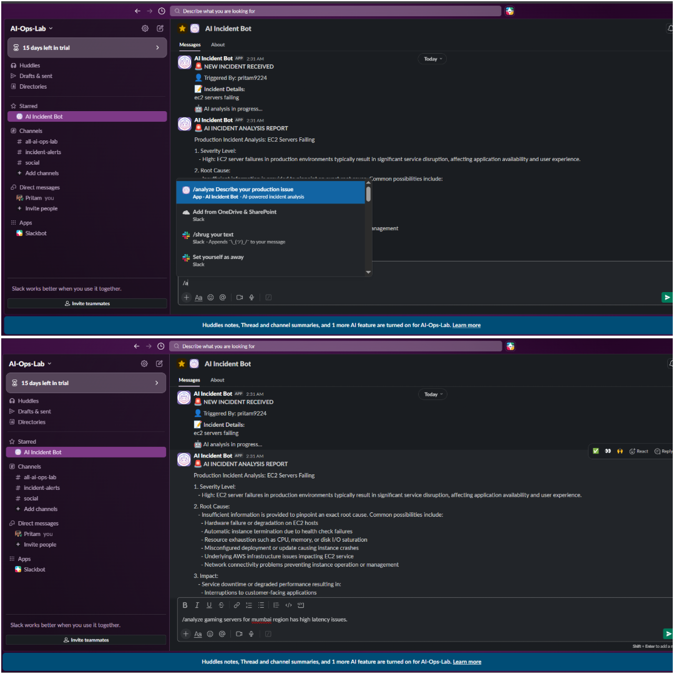
Task: Open Huddles in the upper window sidebar
Action: (29, 66)
